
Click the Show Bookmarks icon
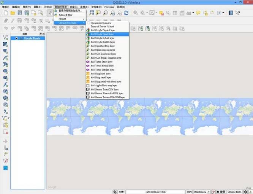(x=212, y=13)
